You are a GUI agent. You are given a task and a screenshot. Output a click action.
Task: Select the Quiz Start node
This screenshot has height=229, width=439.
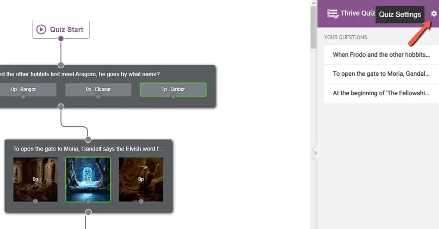61,30
